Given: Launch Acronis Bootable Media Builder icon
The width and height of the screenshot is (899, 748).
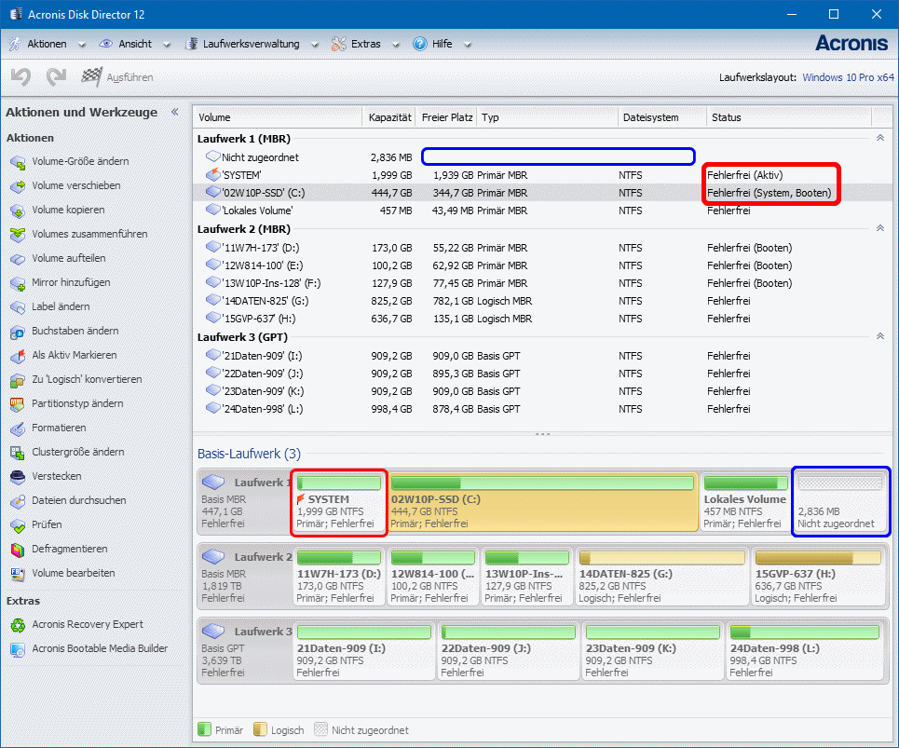Looking at the screenshot, I should [18, 649].
